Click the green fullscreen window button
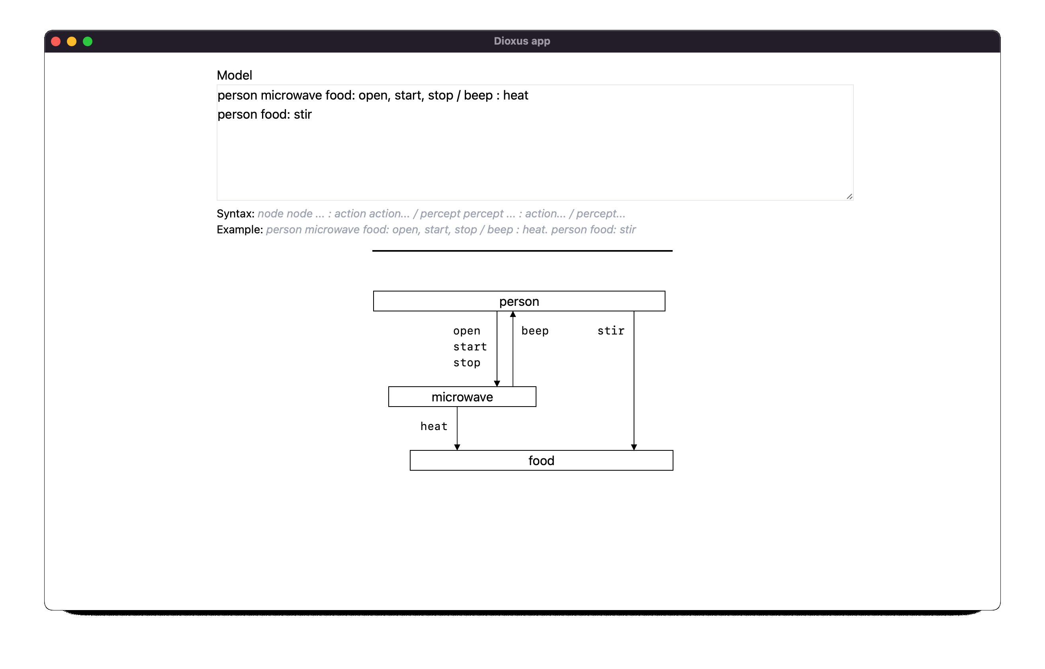The image size is (1045, 669). coord(88,41)
